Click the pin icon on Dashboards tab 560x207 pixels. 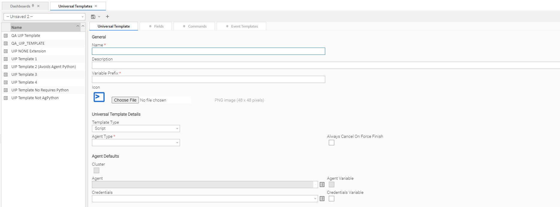pyautogui.click(x=33, y=6)
